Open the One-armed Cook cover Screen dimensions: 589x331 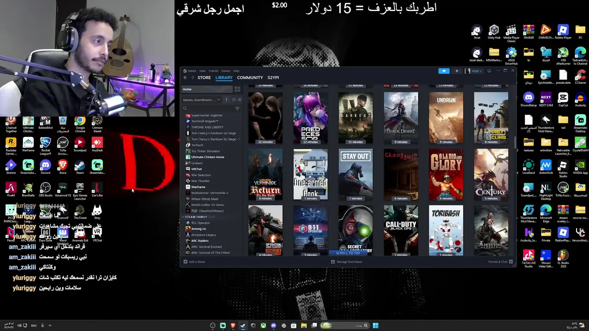311,174
